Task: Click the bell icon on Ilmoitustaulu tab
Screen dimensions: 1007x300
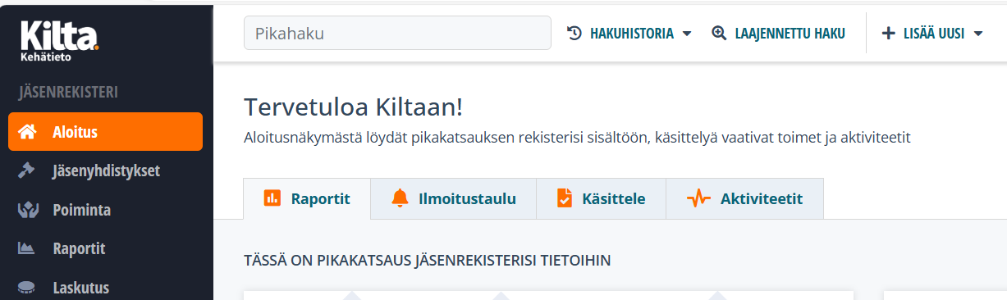Action: [400, 198]
